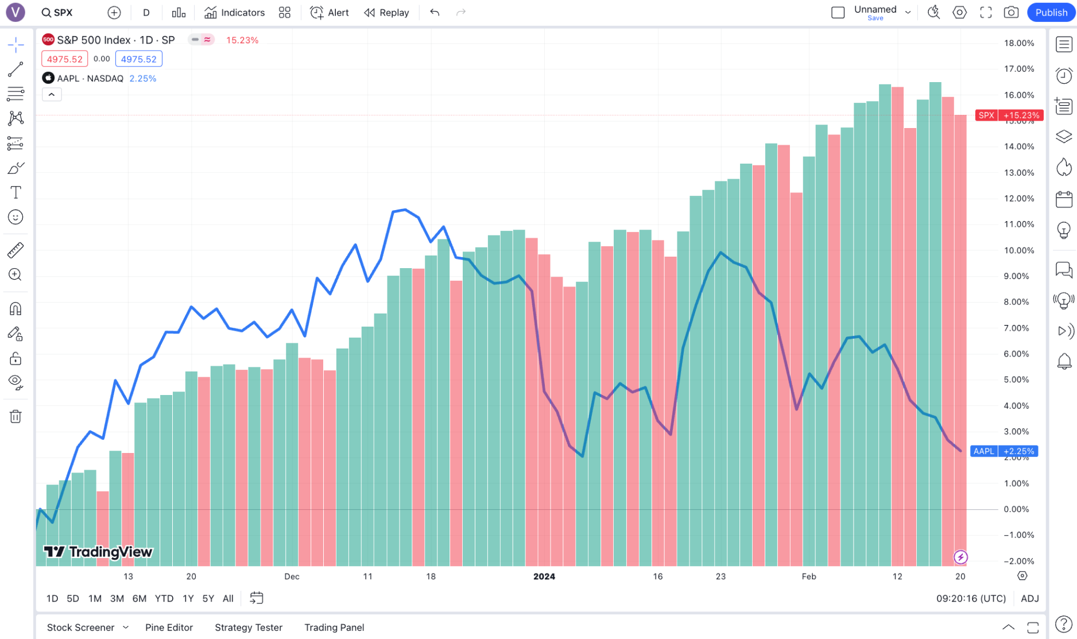Open the economic calendar panel
The width and height of the screenshot is (1077, 639).
click(x=1064, y=199)
